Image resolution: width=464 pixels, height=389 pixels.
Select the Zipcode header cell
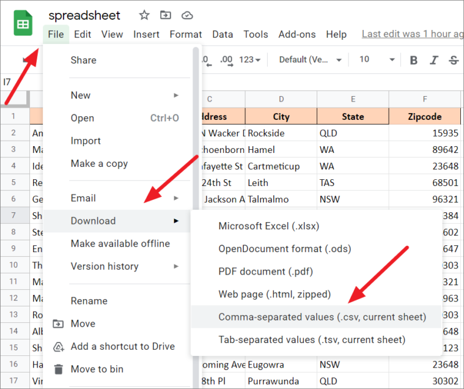pyautogui.click(x=425, y=116)
